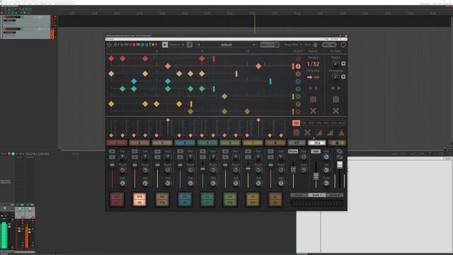Go to next preset with right arrow

254,45
